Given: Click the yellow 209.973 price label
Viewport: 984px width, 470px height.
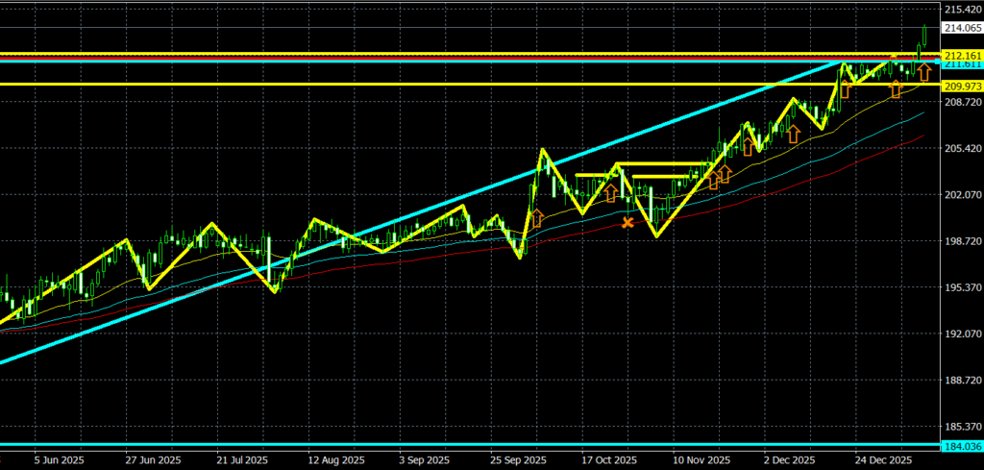Looking at the screenshot, I should pyautogui.click(x=961, y=86).
